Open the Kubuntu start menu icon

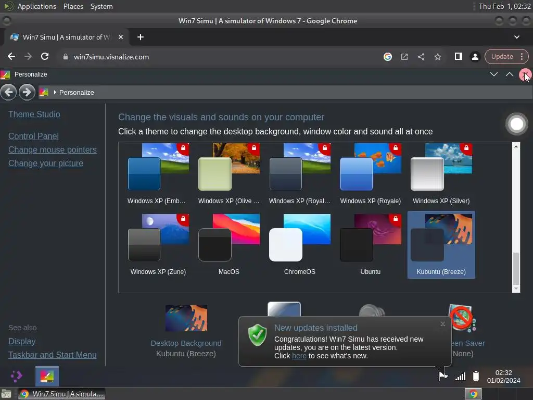pos(16,376)
